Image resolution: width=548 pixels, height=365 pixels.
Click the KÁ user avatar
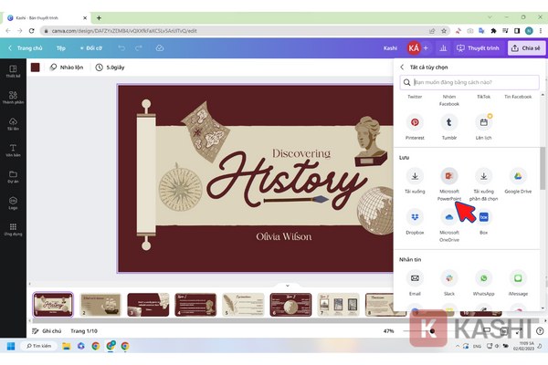414,47
